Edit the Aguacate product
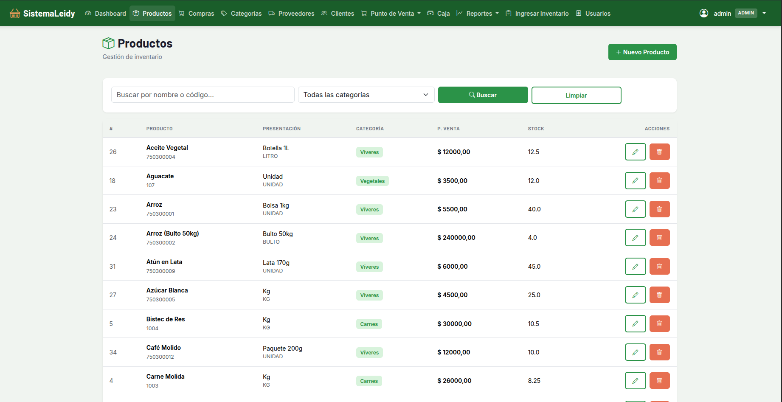The width and height of the screenshot is (782, 402). click(x=635, y=180)
